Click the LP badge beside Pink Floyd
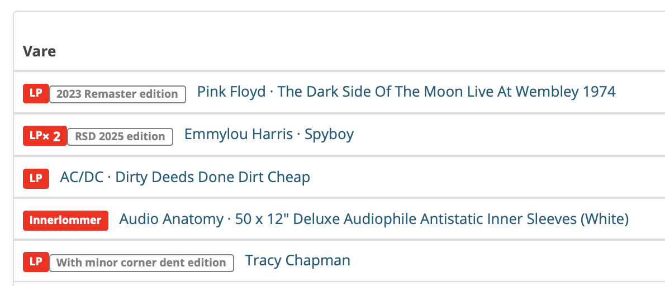Viewport: 665px width, 286px height. [x=36, y=93]
